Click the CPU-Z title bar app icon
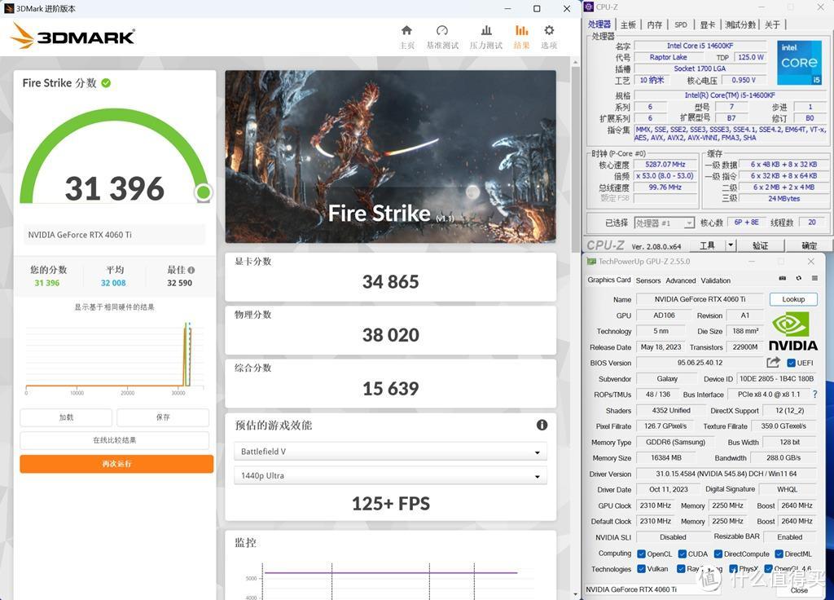The image size is (834, 600). click(x=589, y=7)
